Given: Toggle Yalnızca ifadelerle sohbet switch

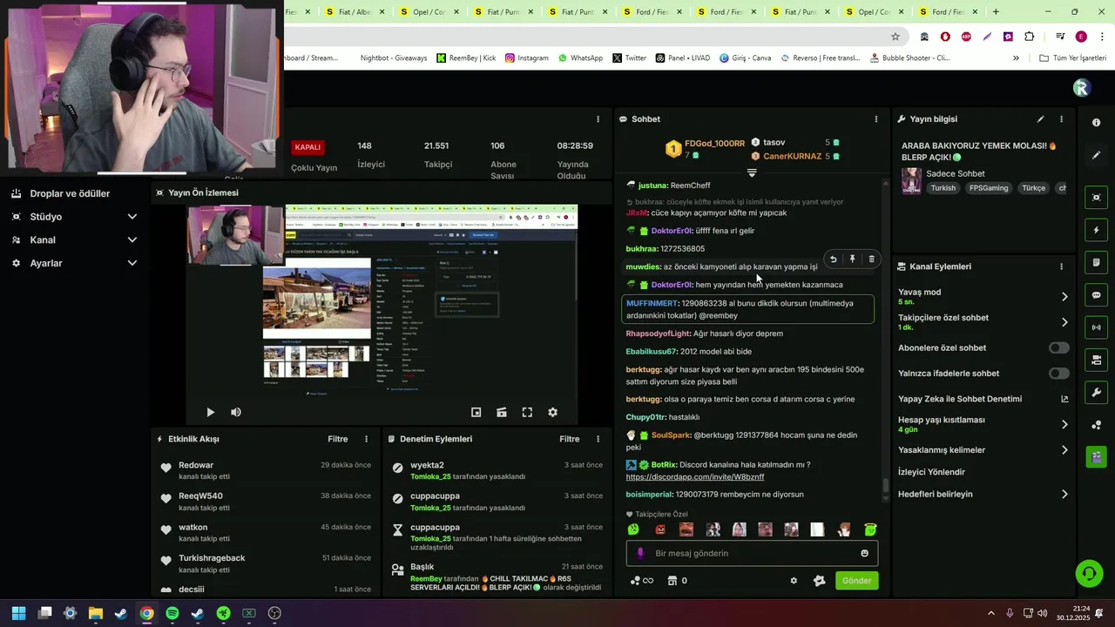Looking at the screenshot, I should [1058, 374].
